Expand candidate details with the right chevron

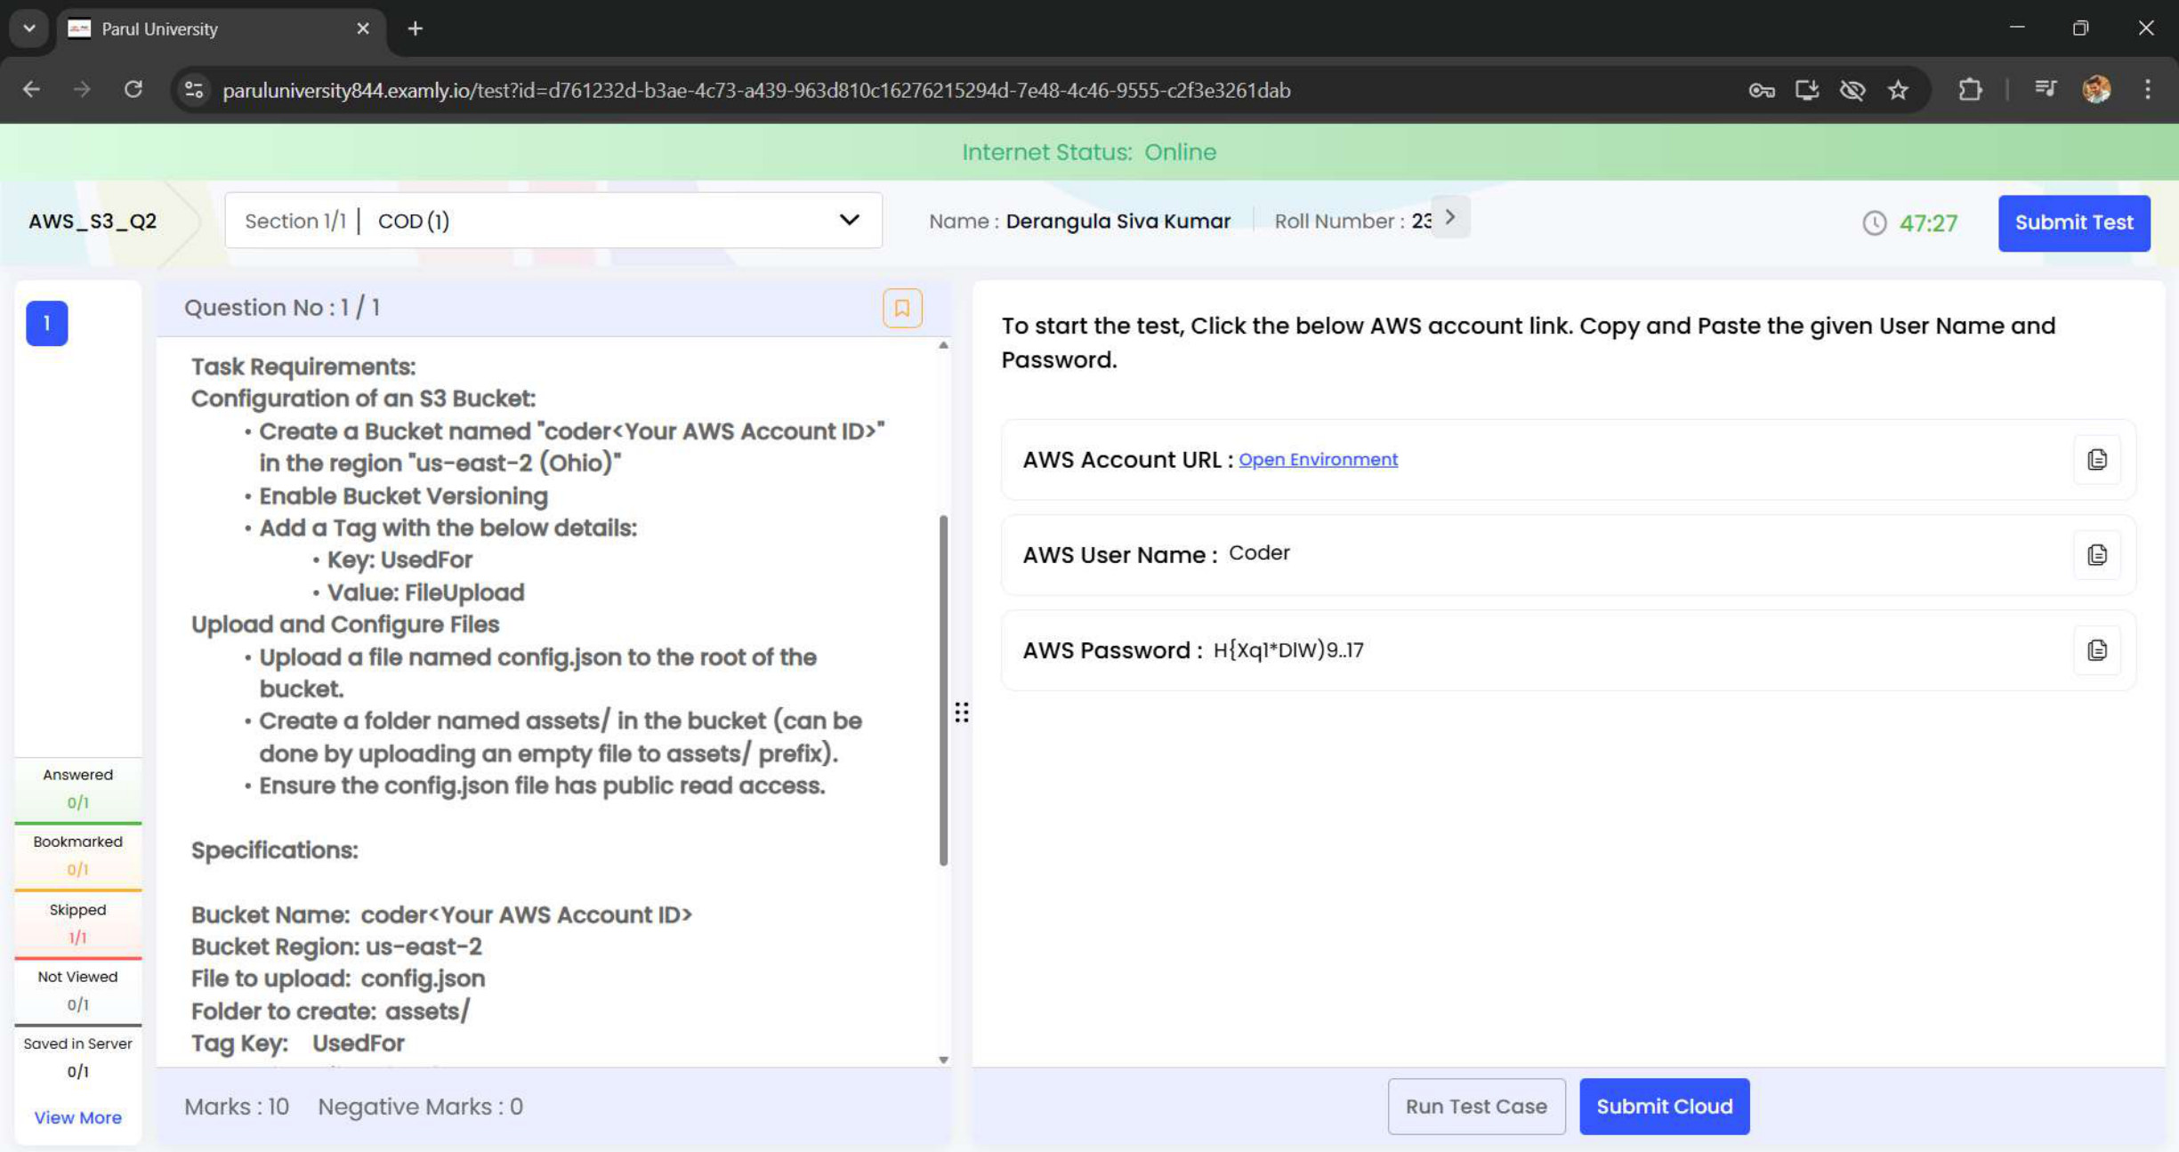point(1450,218)
